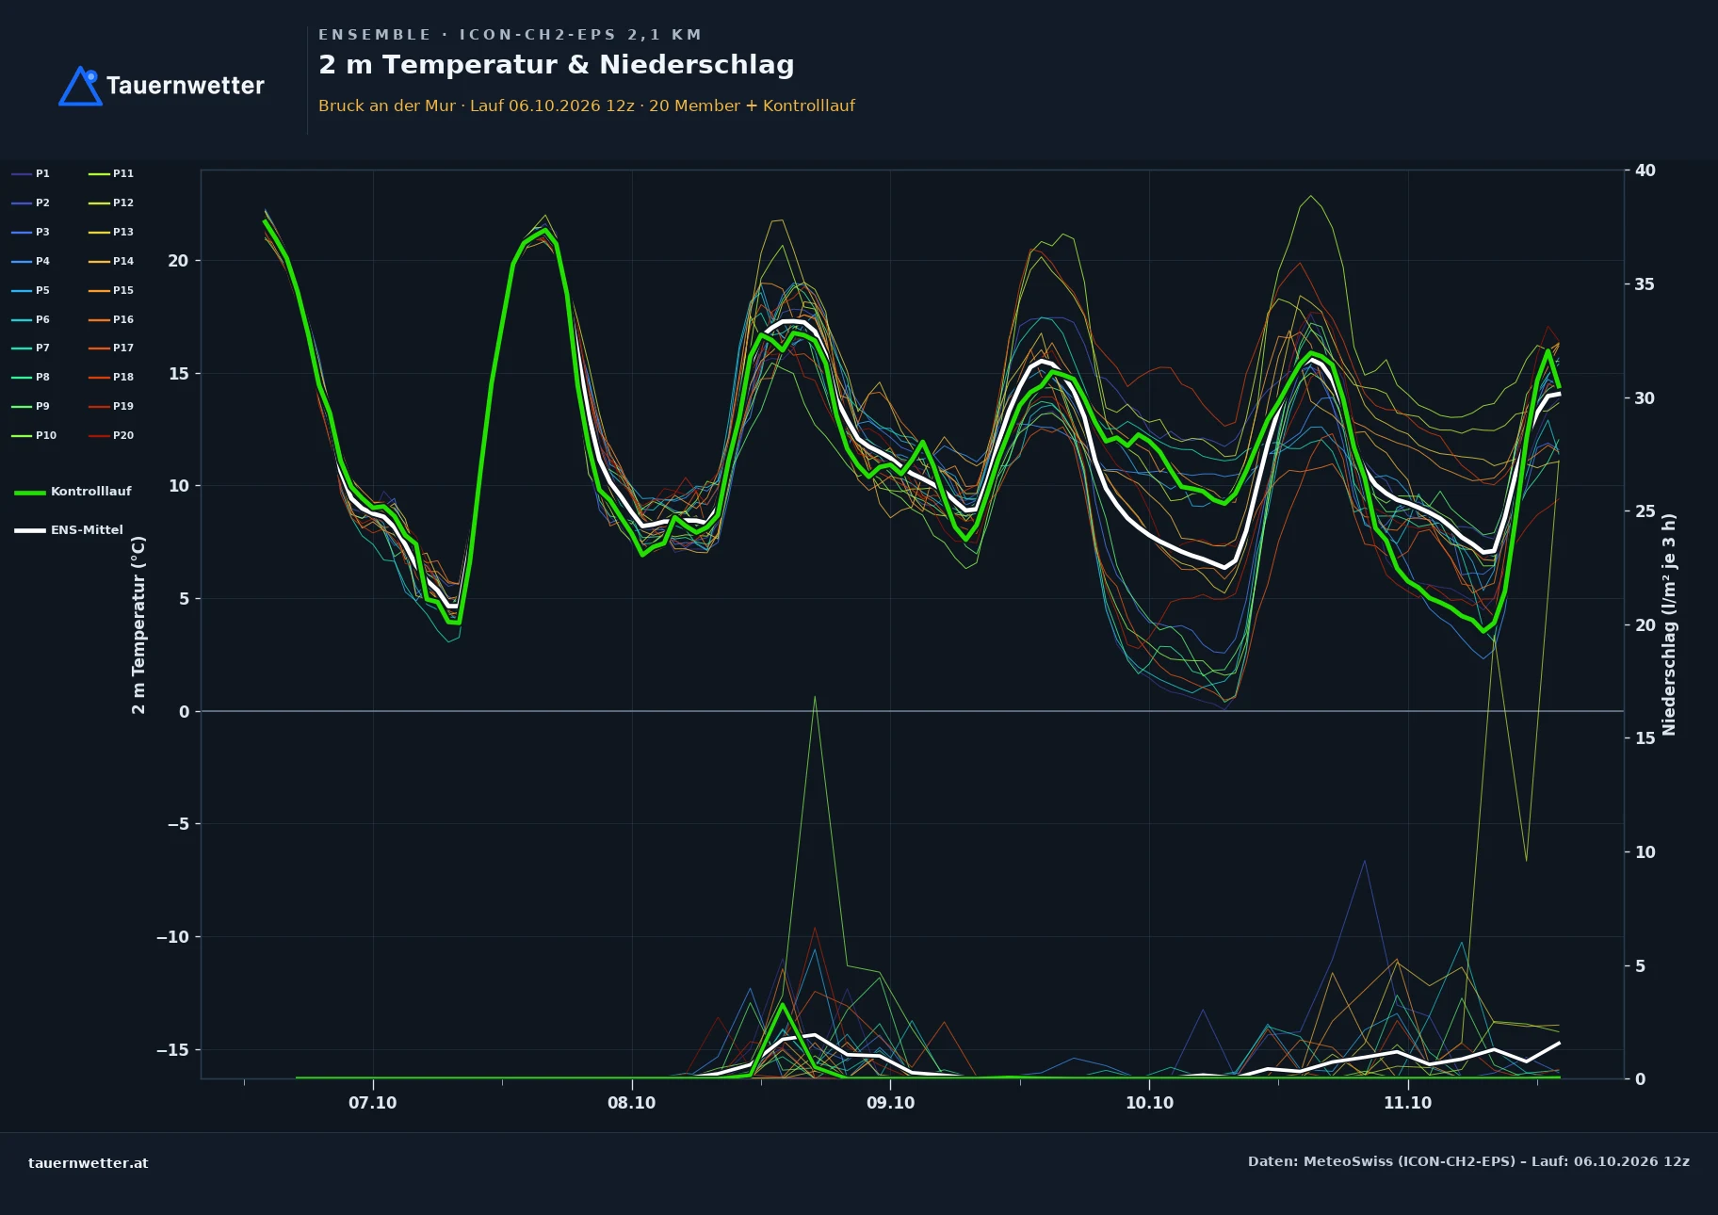Click the Kontrolllauf legend entry
Image resolution: width=1718 pixels, height=1215 pixels.
(x=73, y=492)
